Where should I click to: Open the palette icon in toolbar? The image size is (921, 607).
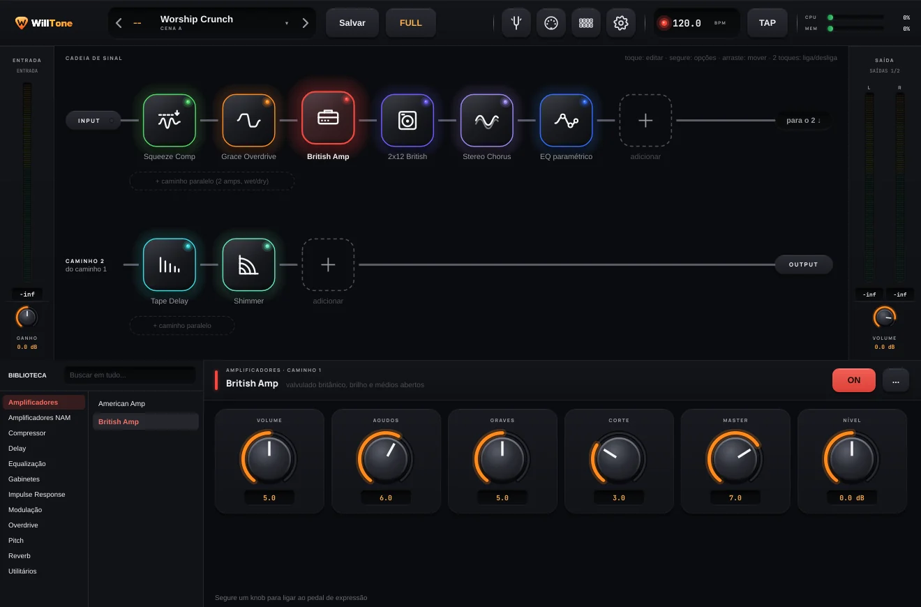[x=551, y=23]
